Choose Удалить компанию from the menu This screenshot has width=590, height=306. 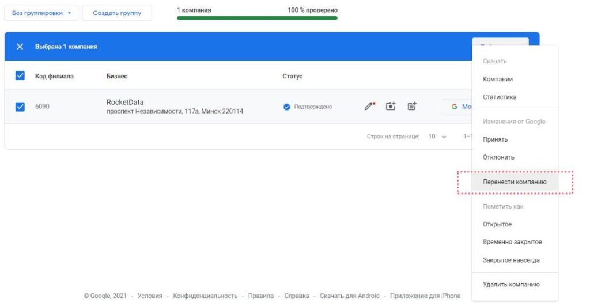point(511,284)
